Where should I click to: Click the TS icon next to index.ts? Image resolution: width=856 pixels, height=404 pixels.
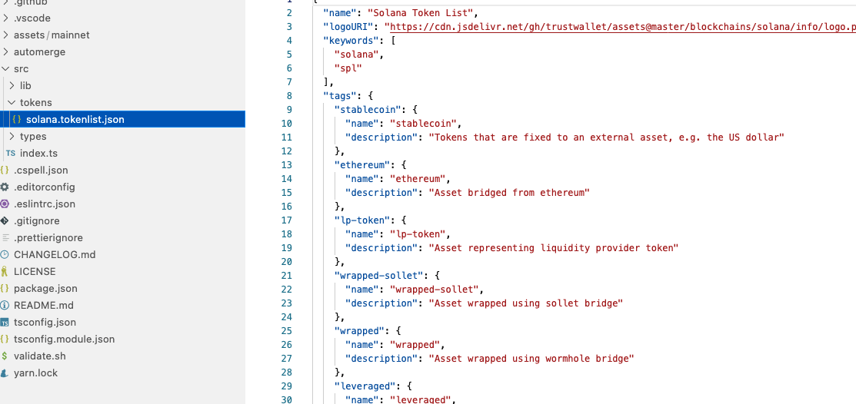10,153
